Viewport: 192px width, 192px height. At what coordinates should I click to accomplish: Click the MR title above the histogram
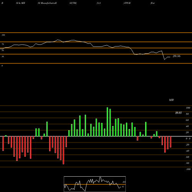coord(171,100)
